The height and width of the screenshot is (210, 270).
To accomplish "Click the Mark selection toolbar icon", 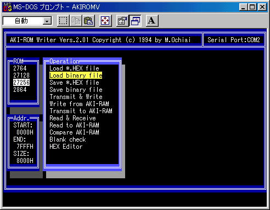I will click(x=63, y=21).
